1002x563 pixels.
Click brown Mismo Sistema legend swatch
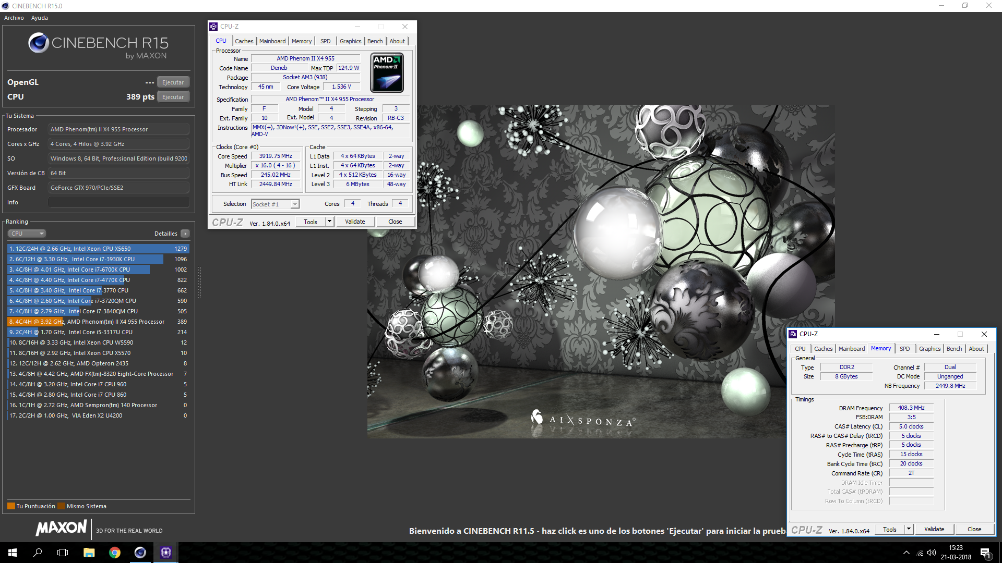pyautogui.click(x=61, y=506)
